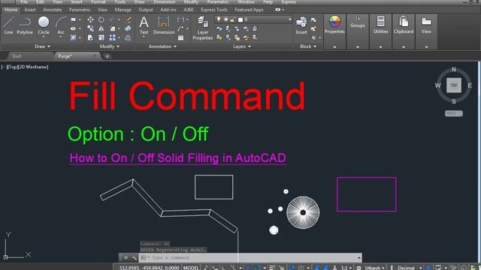Open Layer Properties manager
Image resolution: width=481 pixels, height=270 pixels.
202,28
